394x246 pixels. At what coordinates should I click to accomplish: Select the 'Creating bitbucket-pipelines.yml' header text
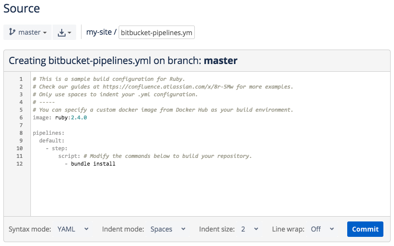(x=123, y=61)
